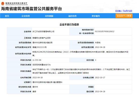Click the 处罚(处理)机构级别 label
Viewport: 139px width, 97px height.
(86, 43)
